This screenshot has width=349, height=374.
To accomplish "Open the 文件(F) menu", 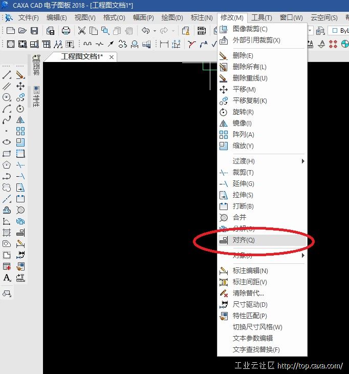I will (x=28, y=17).
